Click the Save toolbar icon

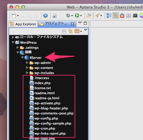point(23,15)
